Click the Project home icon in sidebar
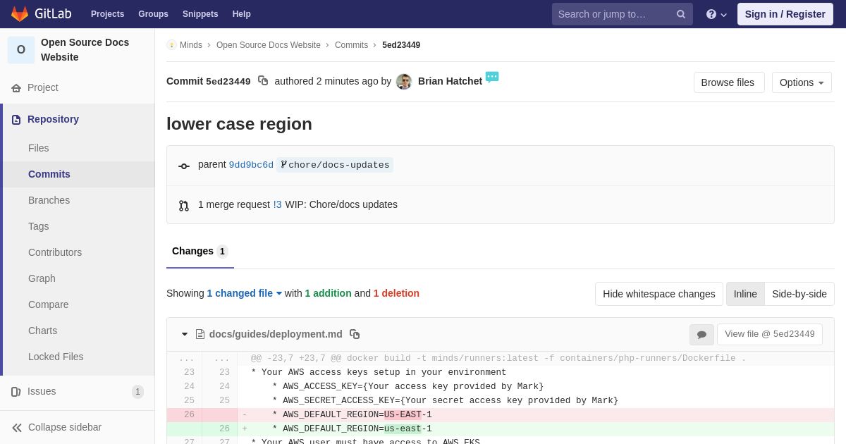 click(16, 88)
